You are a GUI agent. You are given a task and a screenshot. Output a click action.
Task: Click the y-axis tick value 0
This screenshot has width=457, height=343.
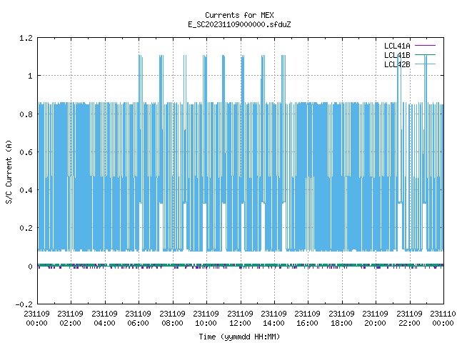point(30,267)
